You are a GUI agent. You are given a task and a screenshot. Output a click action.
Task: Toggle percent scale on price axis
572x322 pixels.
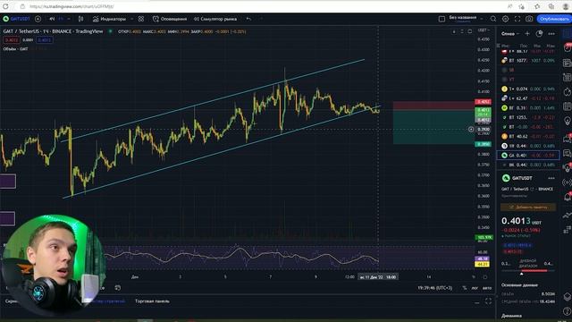(x=465, y=288)
